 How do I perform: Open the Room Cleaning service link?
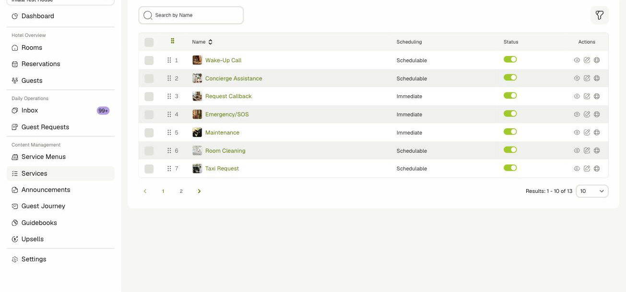pyautogui.click(x=225, y=151)
